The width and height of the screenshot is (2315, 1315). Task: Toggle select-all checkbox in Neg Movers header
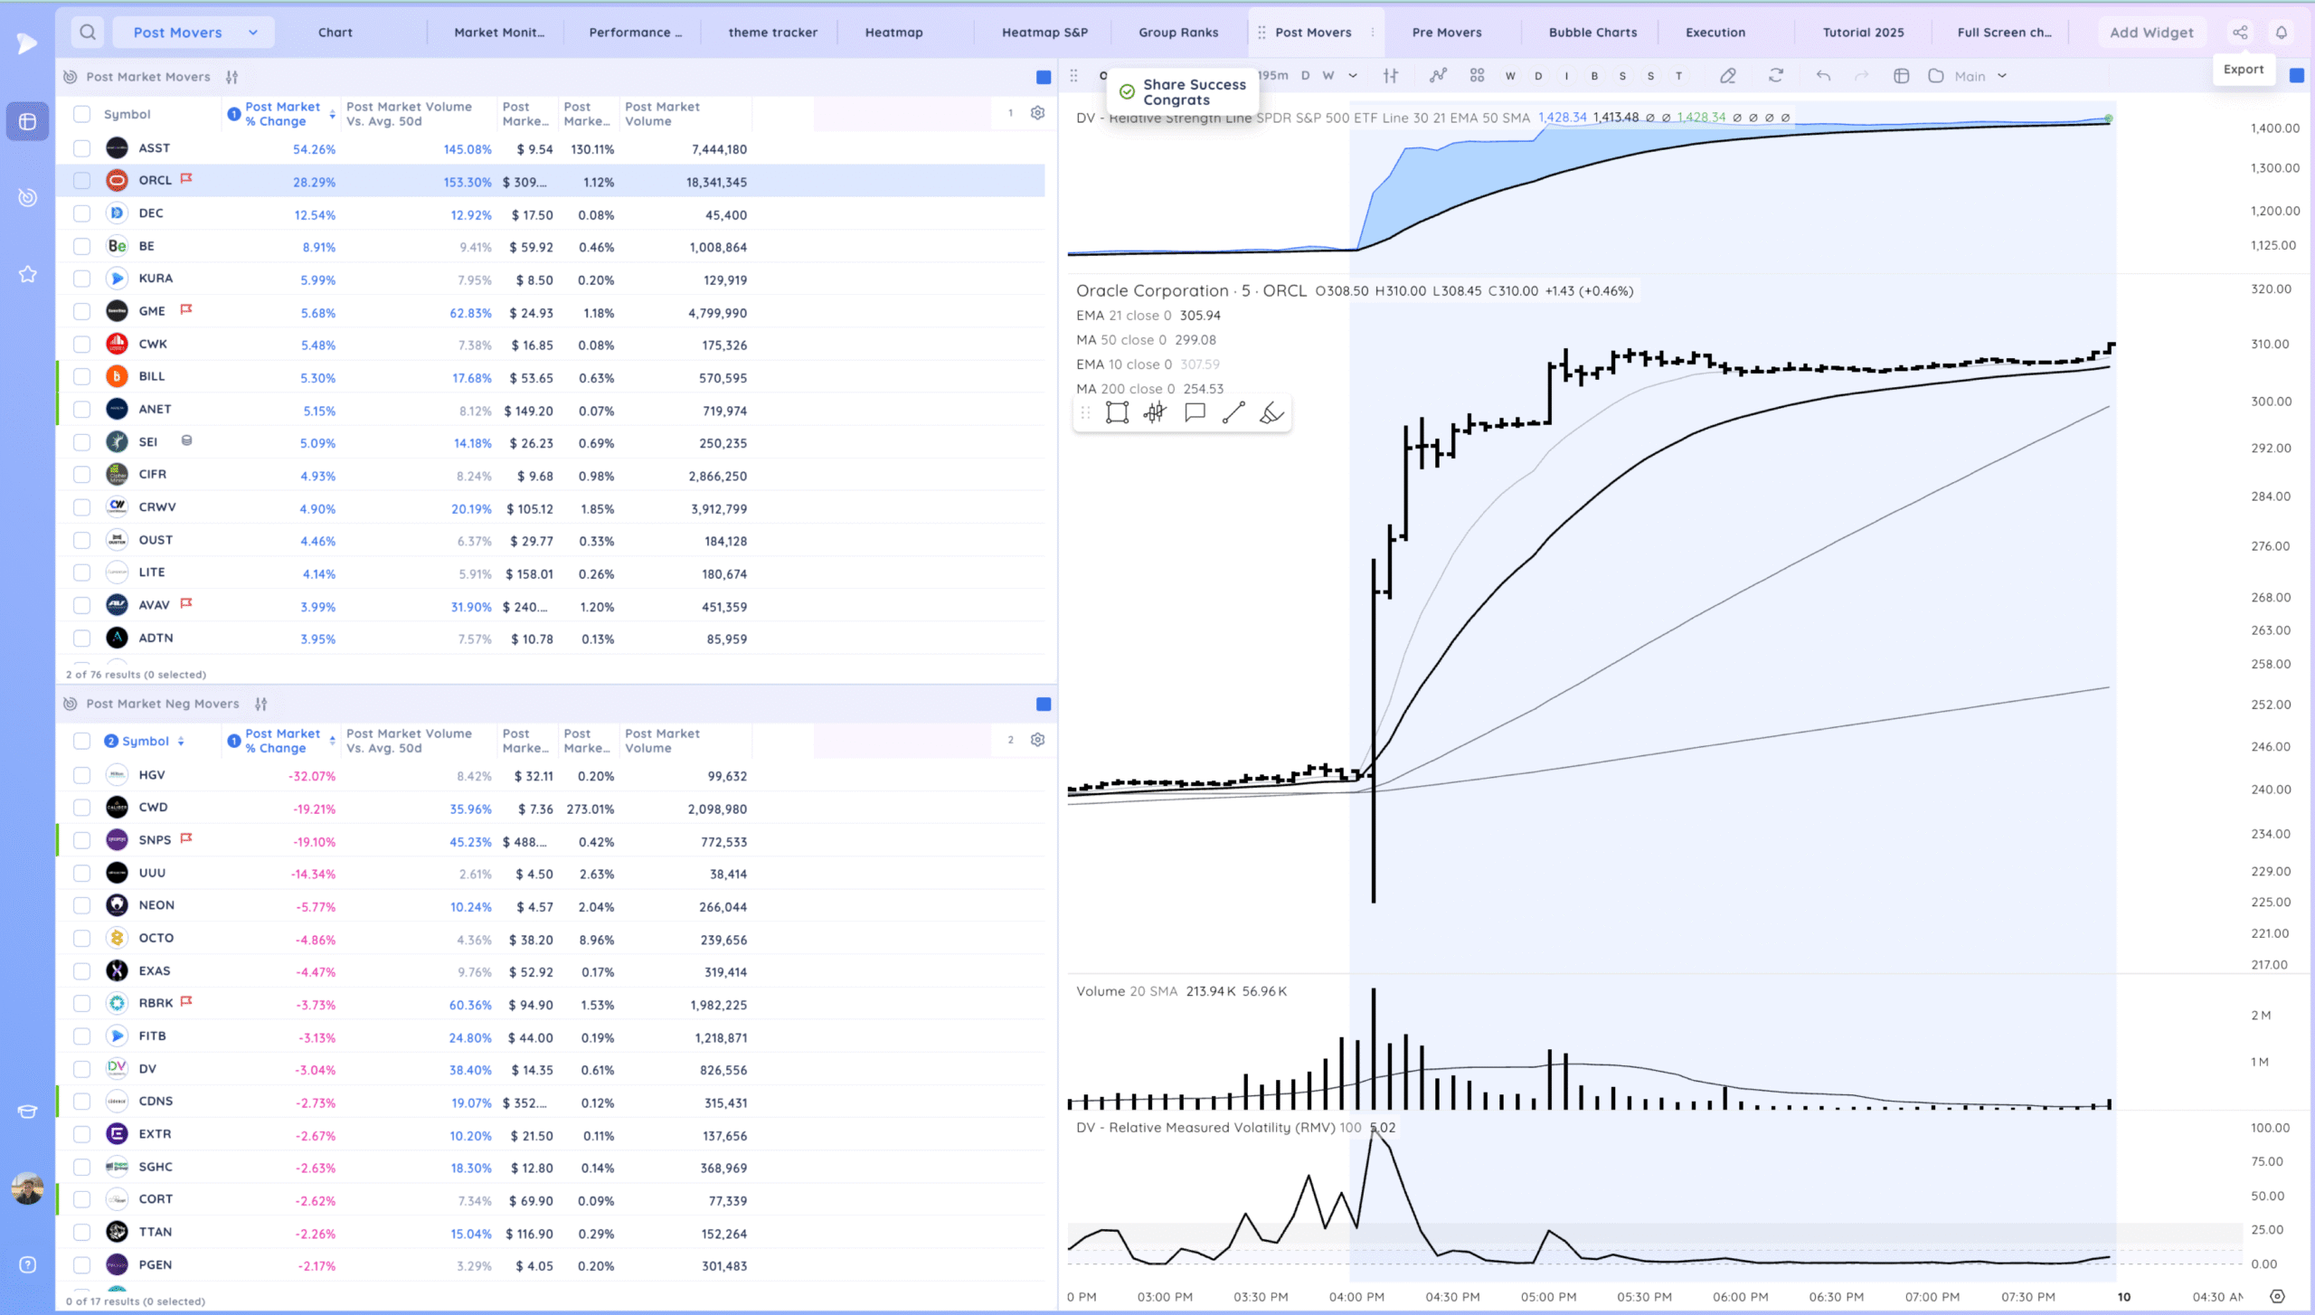(x=81, y=741)
